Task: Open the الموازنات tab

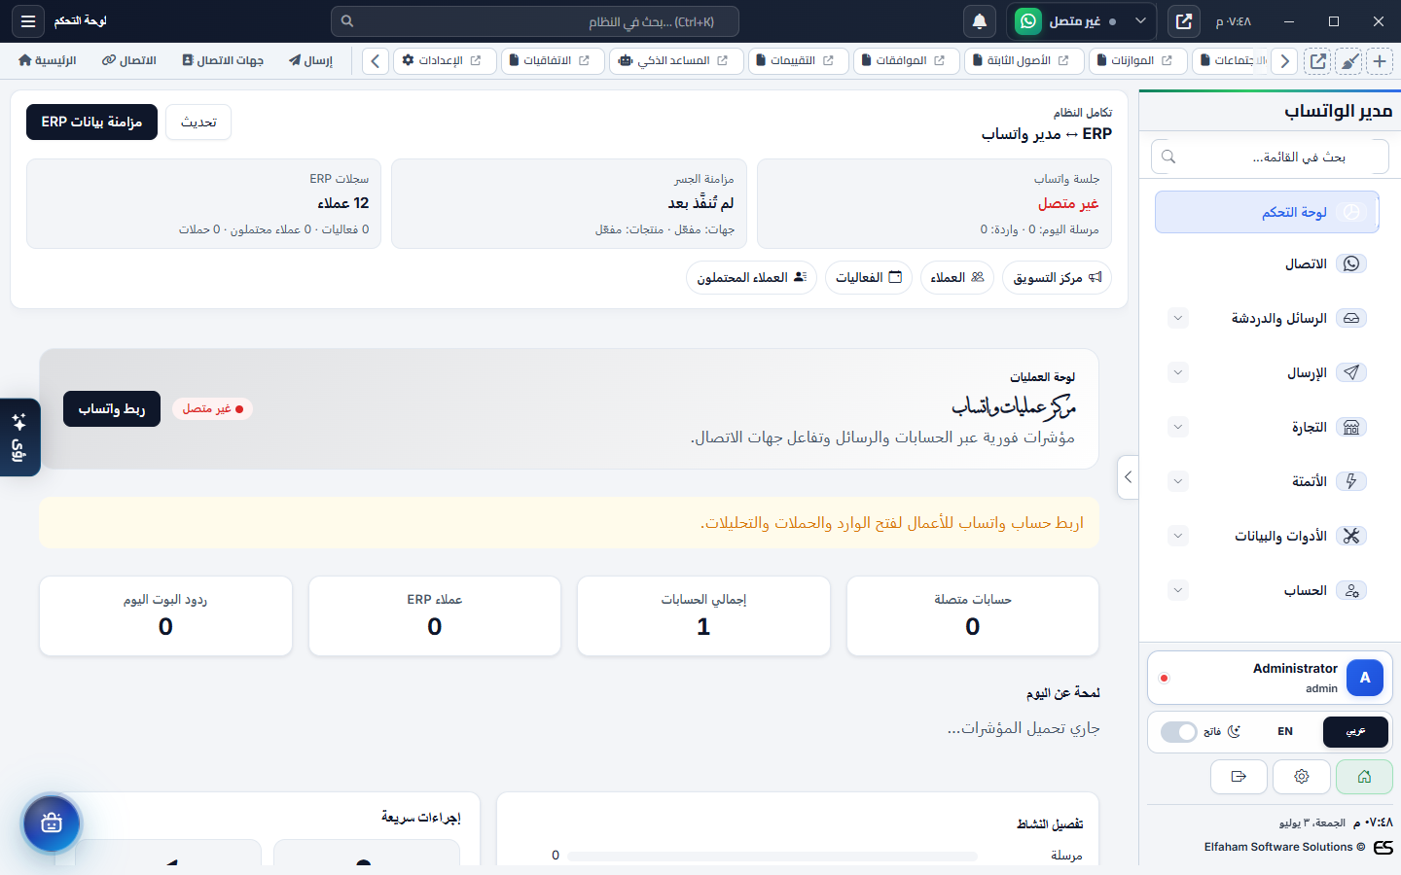Action: tap(1137, 60)
